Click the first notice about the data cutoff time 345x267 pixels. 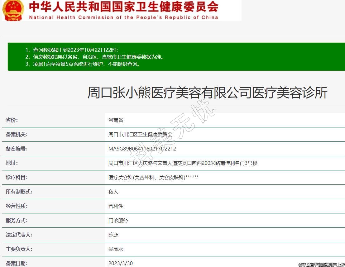(72, 50)
